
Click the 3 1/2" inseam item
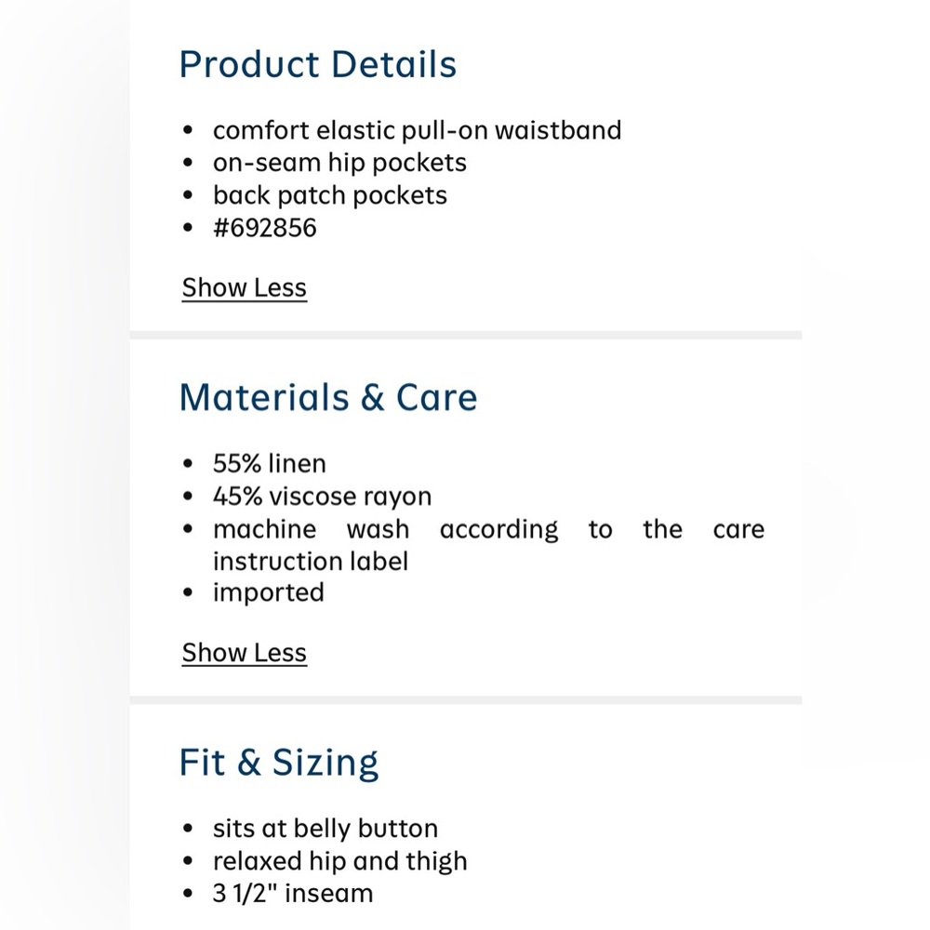coord(293,893)
